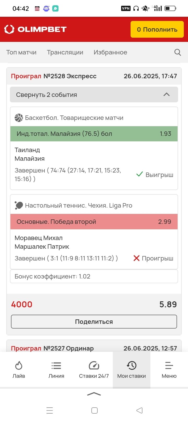The image size is (188, 422).
Task: Expand the bottom swipe-up handle
Action: [94, 394]
